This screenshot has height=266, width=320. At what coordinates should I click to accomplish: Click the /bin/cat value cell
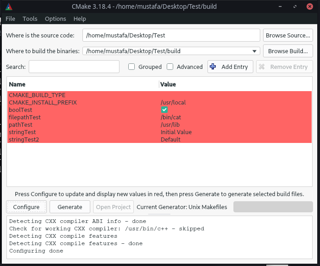pos(171,117)
